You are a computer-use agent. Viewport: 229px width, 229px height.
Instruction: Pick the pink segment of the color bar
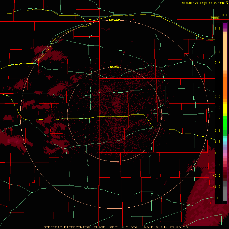click(225, 154)
